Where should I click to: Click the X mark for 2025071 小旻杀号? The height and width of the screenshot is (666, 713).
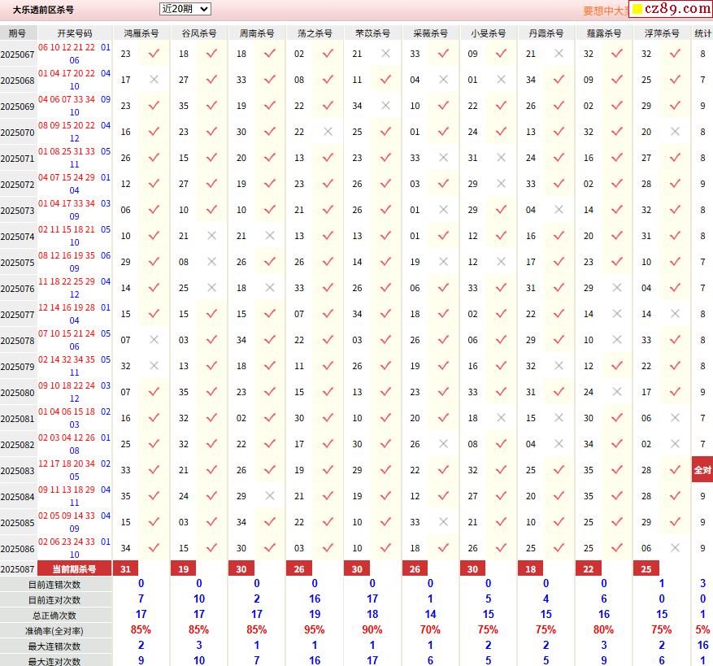[x=501, y=158]
